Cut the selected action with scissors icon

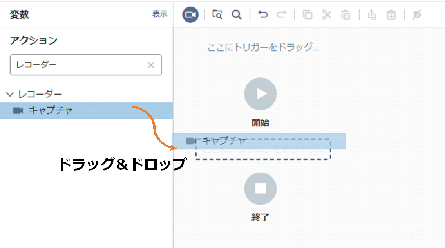(x=326, y=14)
